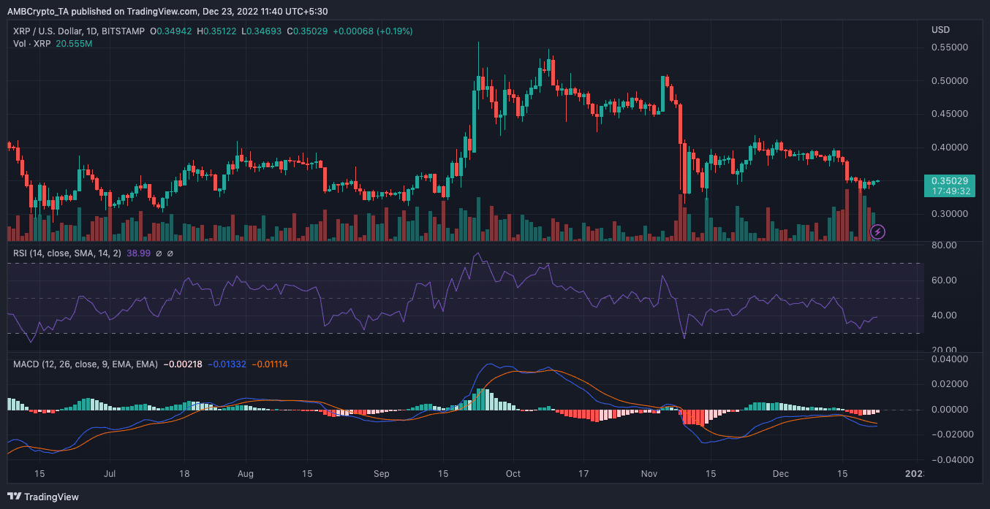
Task: Select the MACD (12, 26, close, 9, EMA, EMA) legend
Action: (86, 364)
